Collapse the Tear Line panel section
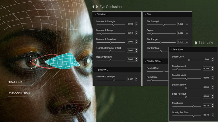This screenshot has height=122, width=218. [171, 49]
